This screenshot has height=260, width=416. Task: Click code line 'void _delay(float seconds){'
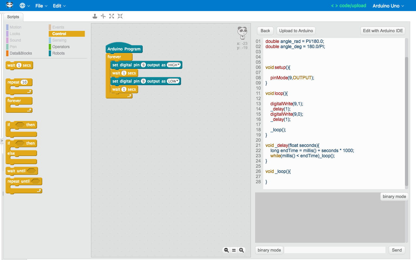click(292, 145)
